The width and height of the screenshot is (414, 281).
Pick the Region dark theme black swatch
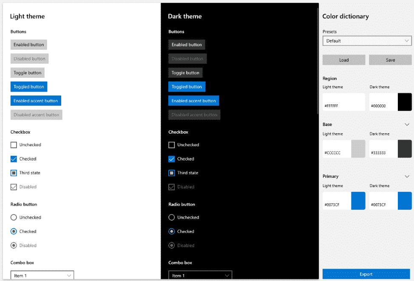coord(405,102)
